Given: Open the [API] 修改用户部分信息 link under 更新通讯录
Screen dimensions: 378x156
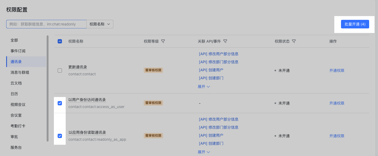Looking at the screenshot, I should (218, 54).
